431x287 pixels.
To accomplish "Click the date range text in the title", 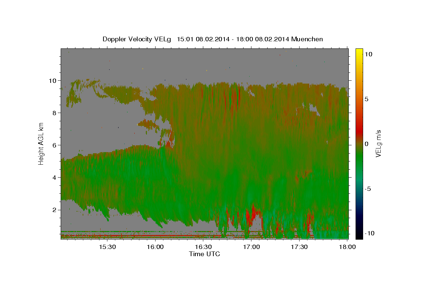I will pos(233,39).
